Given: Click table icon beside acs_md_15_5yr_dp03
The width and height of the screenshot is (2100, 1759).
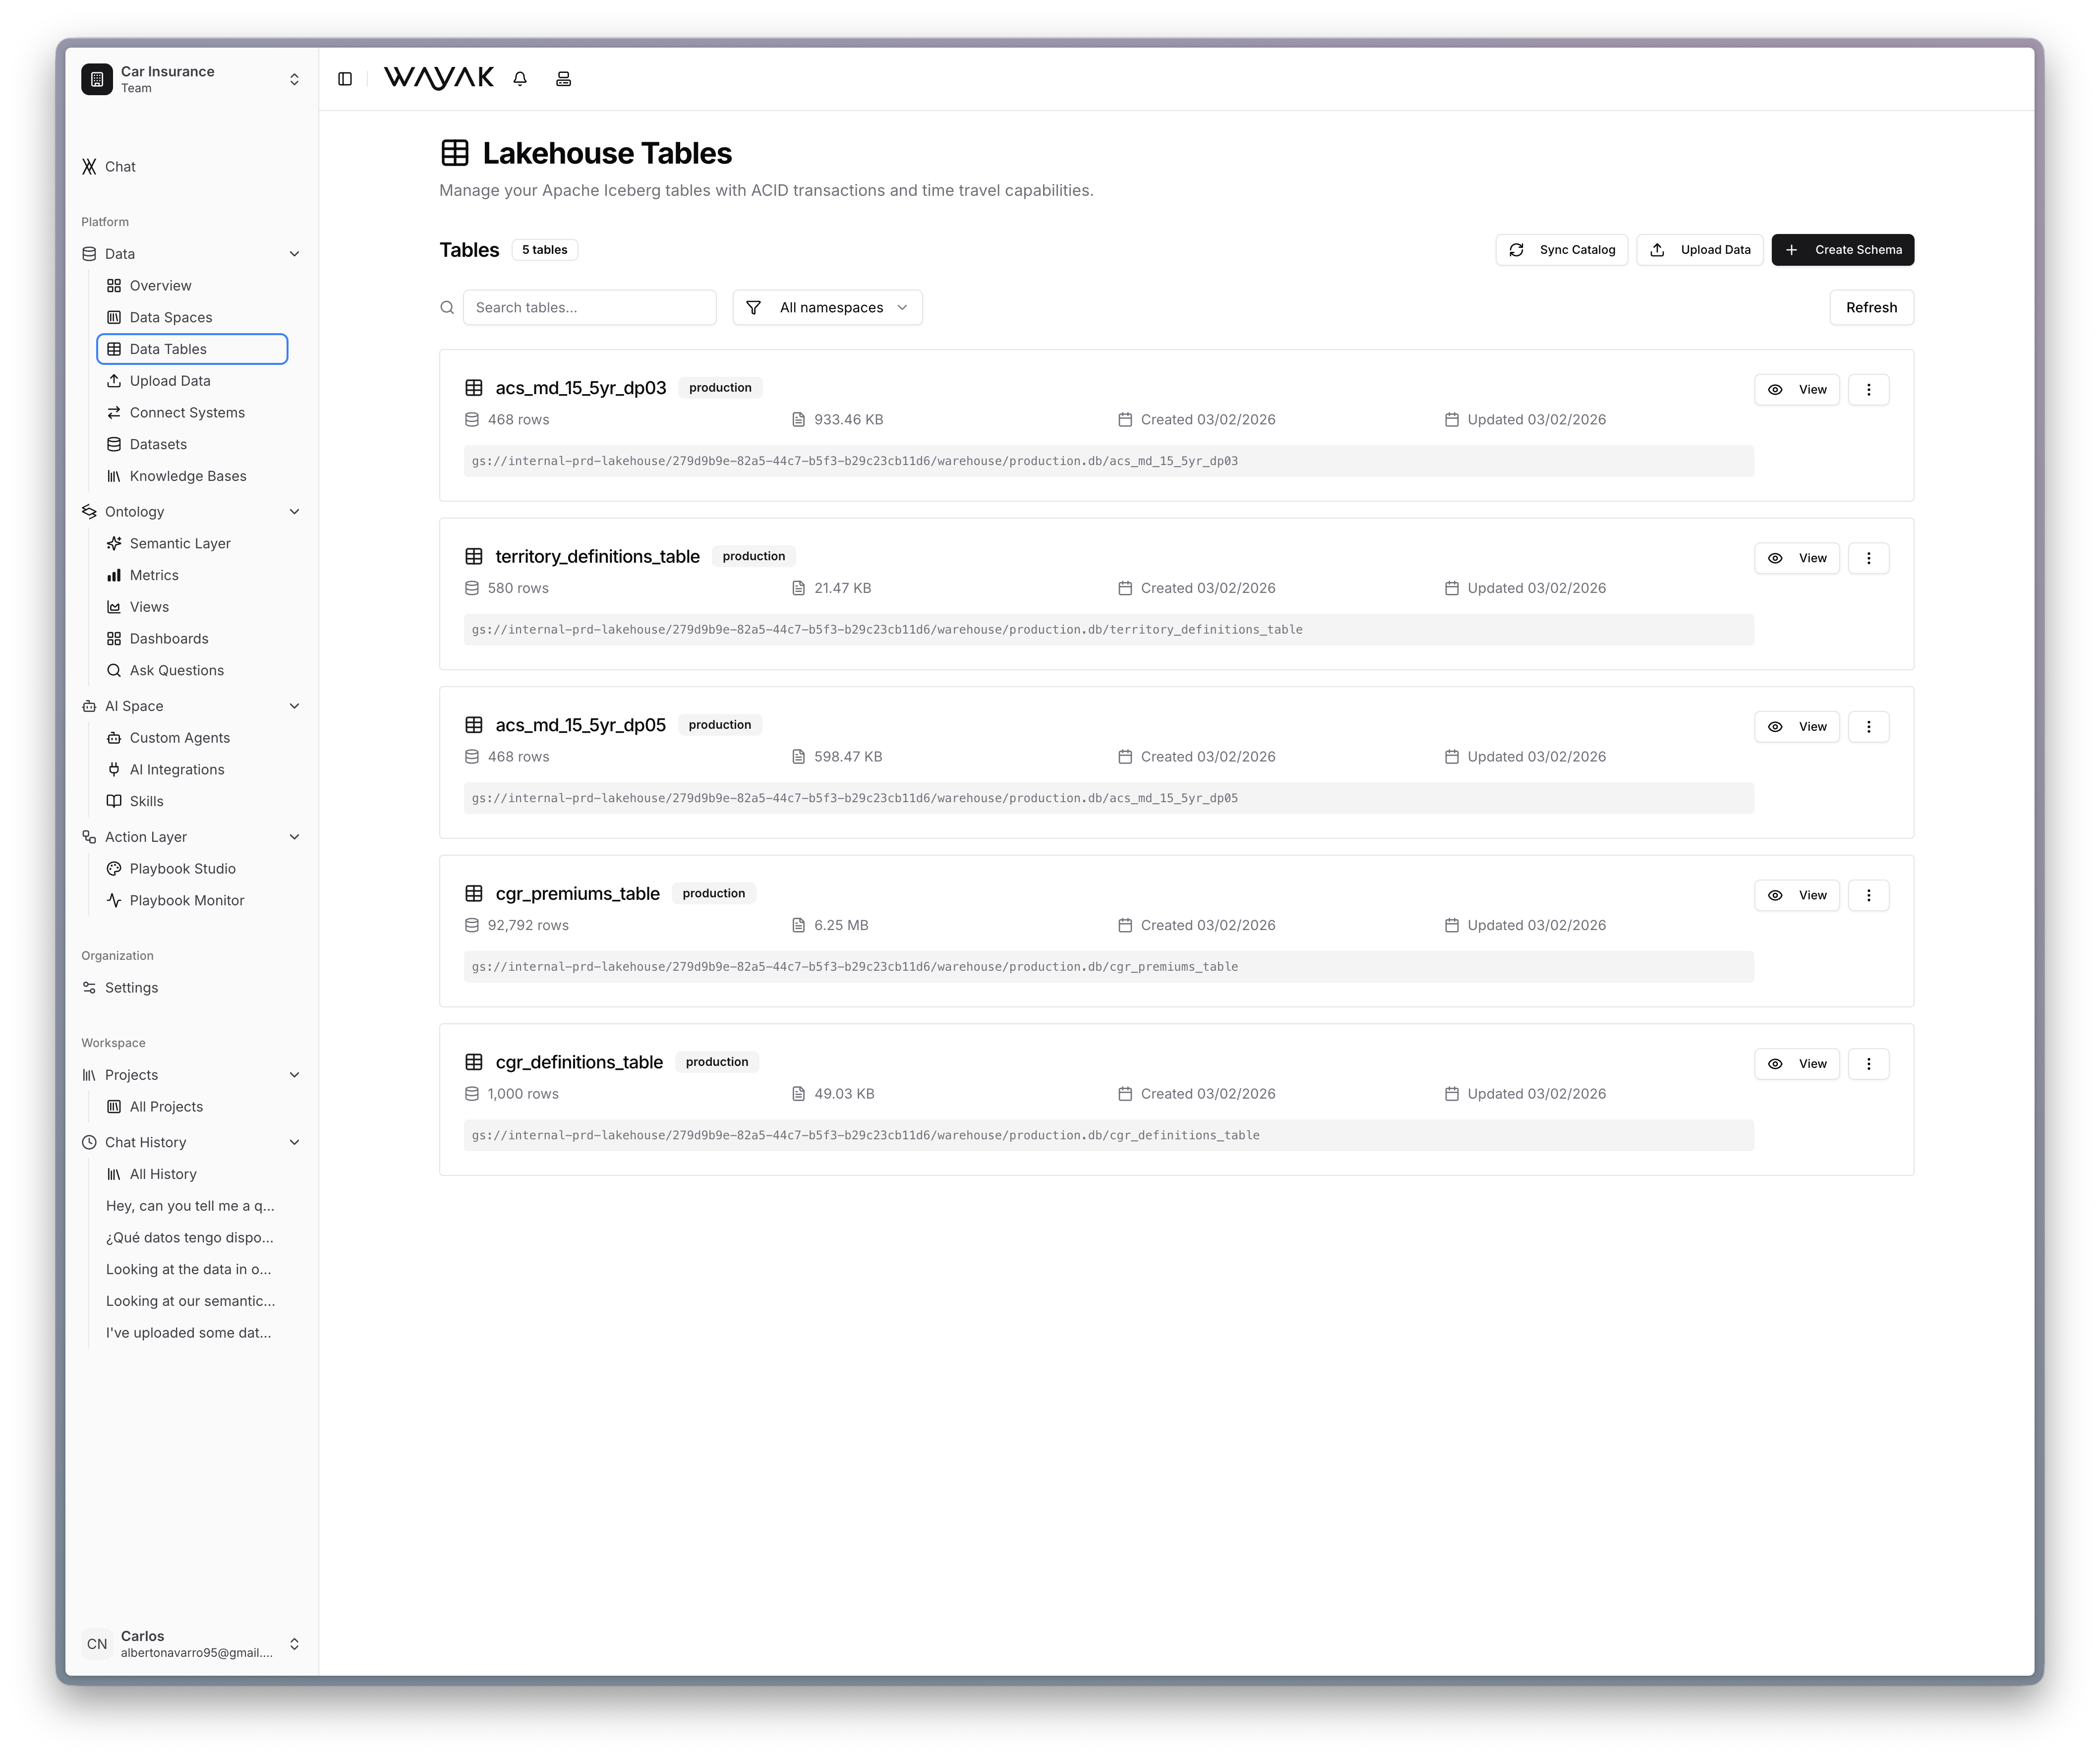Looking at the screenshot, I should tap(474, 388).
